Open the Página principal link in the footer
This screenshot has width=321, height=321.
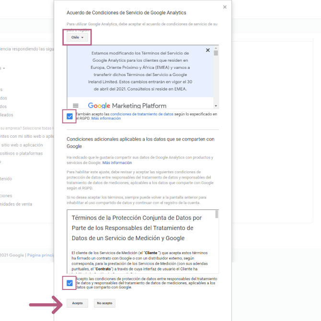pos(40,255)
